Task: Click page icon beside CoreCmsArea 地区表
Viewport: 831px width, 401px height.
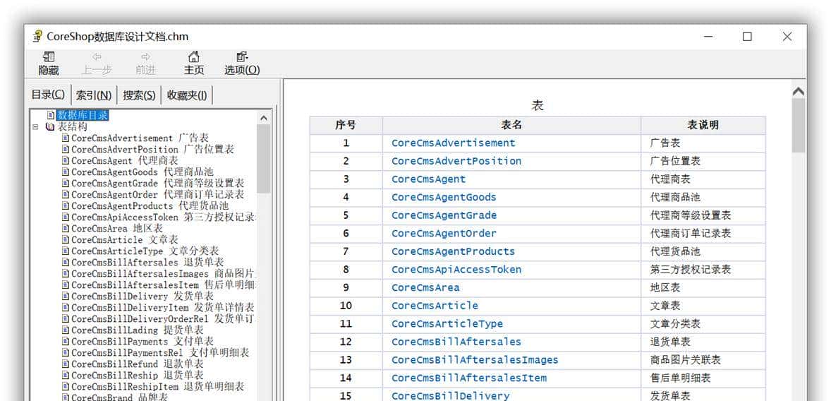Action: (x=66, y=229)
